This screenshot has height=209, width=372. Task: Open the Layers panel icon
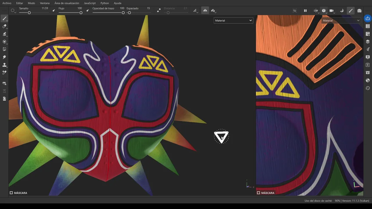368,42
